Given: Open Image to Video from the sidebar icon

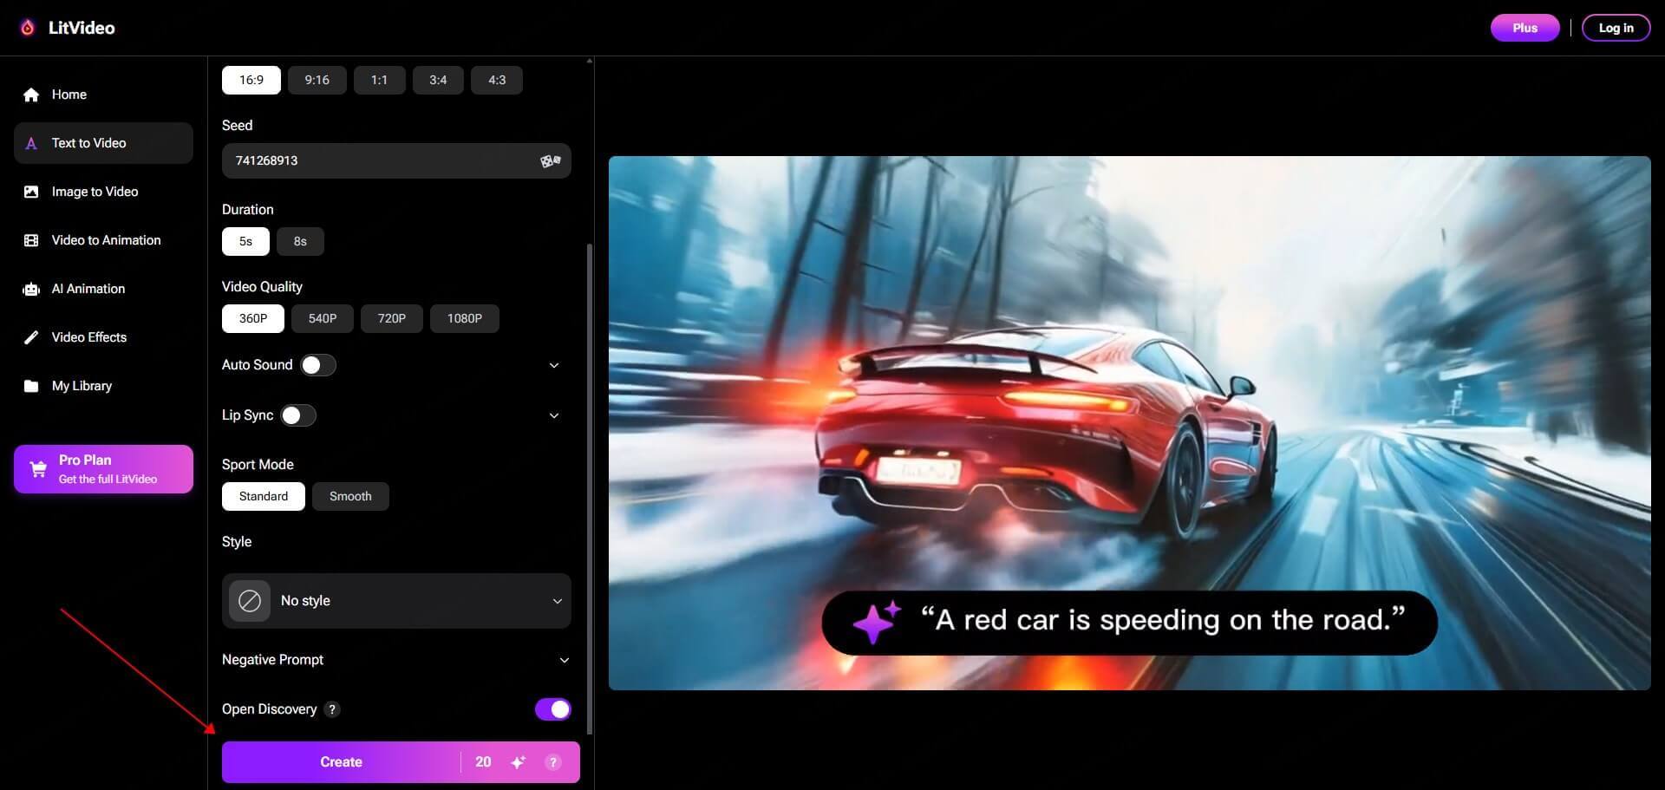Looking at the screenshot, I should [x=31, y=192].
